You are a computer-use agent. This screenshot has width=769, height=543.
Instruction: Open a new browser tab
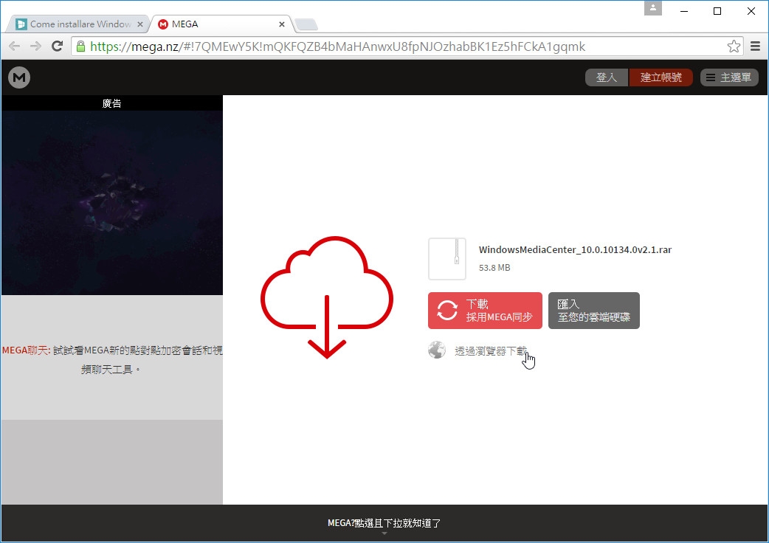pos(306,24)
